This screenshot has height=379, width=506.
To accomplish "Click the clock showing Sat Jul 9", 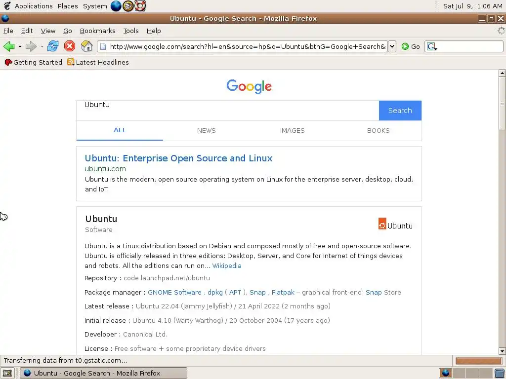I will 472,6.
